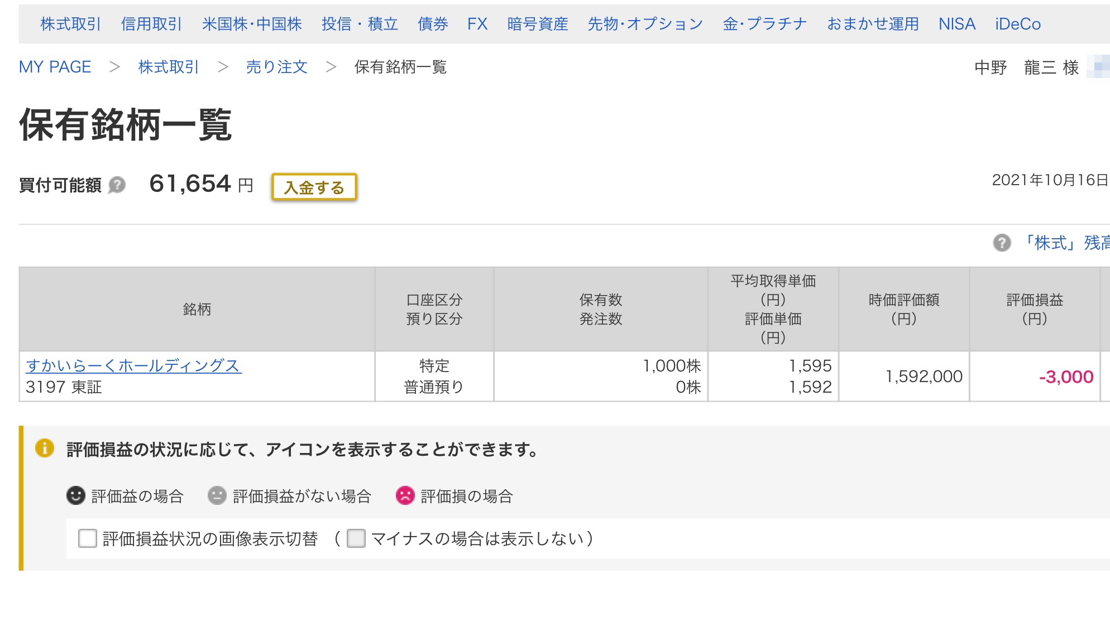This screenshot has height=617, width=1110.
Task: Click the 売り注文 breadcrumb link
Action: (276, 67)
